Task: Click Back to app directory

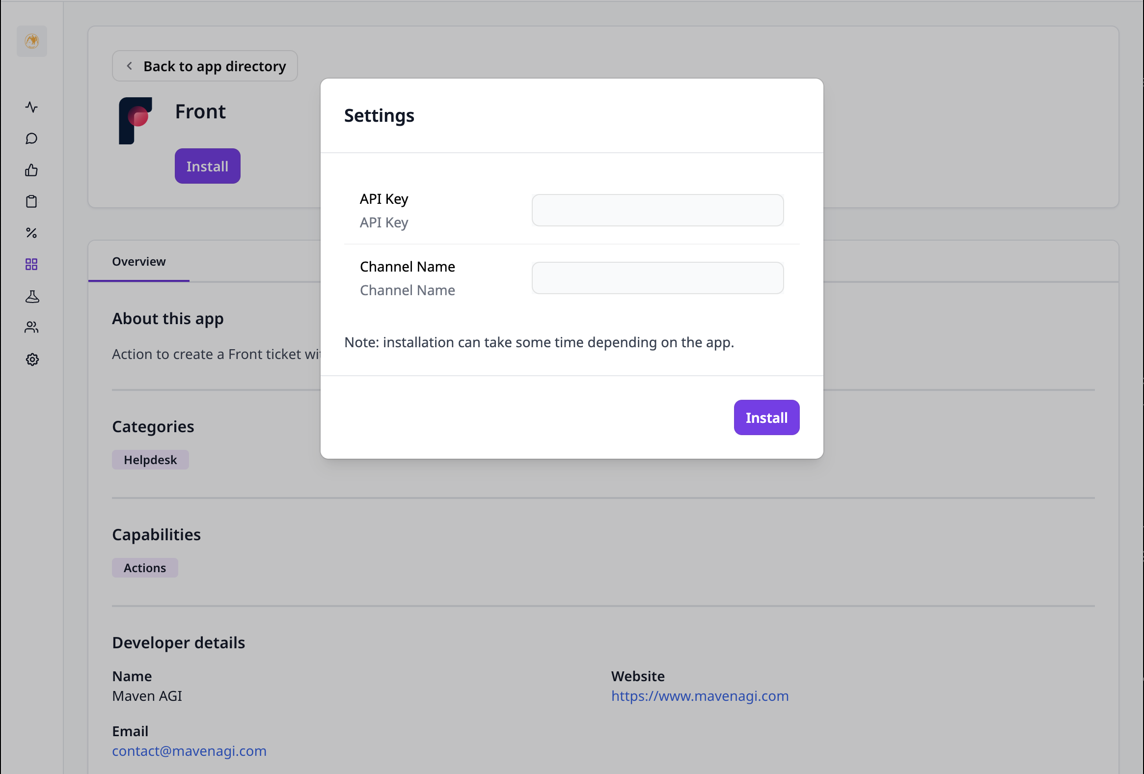Action: [205, 65]
